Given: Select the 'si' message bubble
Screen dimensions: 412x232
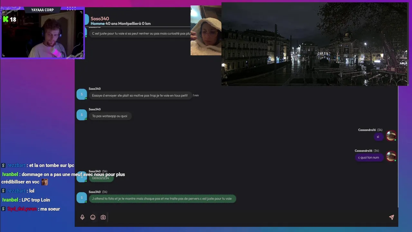Looking at the screenshot, I should 378,137.
